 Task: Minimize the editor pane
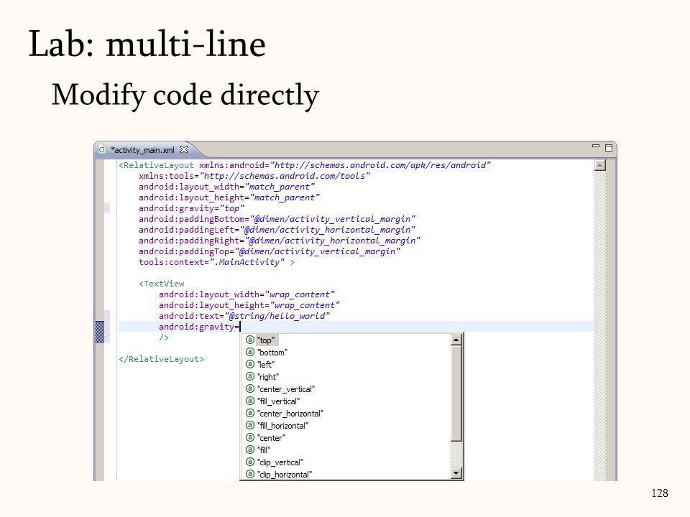(x=596, y=146)
